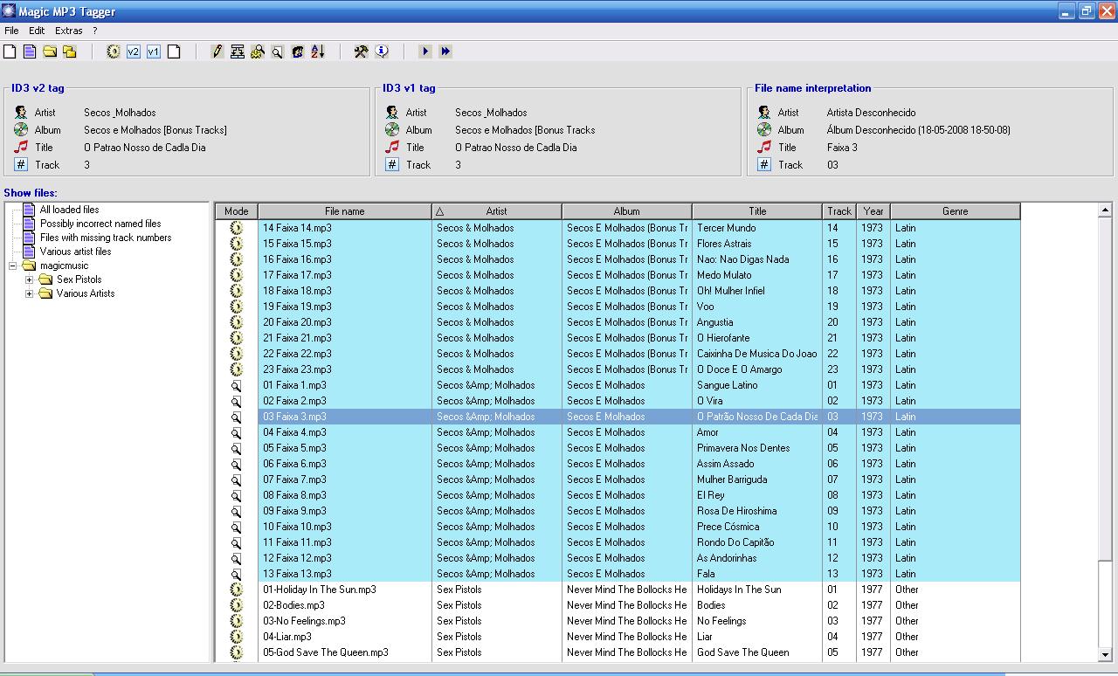Open the File menu
The height and width of the screenshot is (676, 1118).
coord(11,31)
